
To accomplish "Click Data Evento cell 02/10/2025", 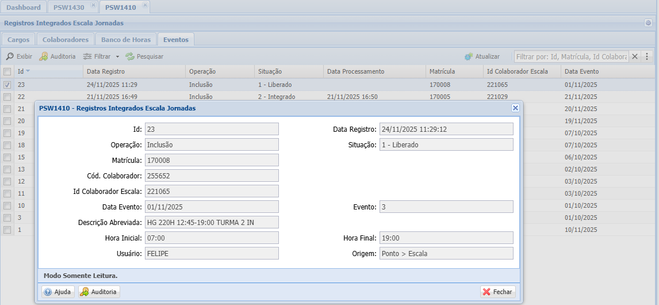I will click(x=580, y=169).
